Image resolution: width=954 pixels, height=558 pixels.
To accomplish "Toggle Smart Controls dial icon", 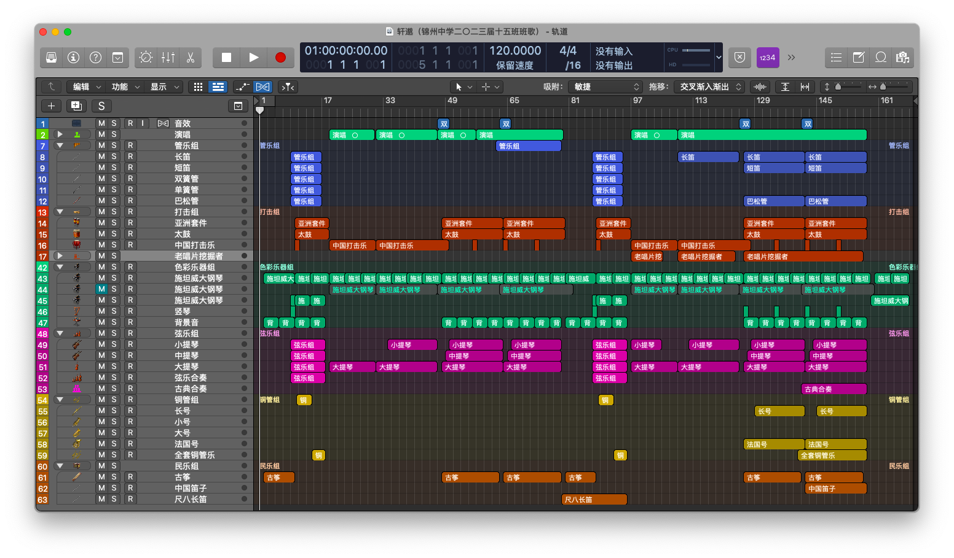I will pyautogui.click(x=146, y=58).
